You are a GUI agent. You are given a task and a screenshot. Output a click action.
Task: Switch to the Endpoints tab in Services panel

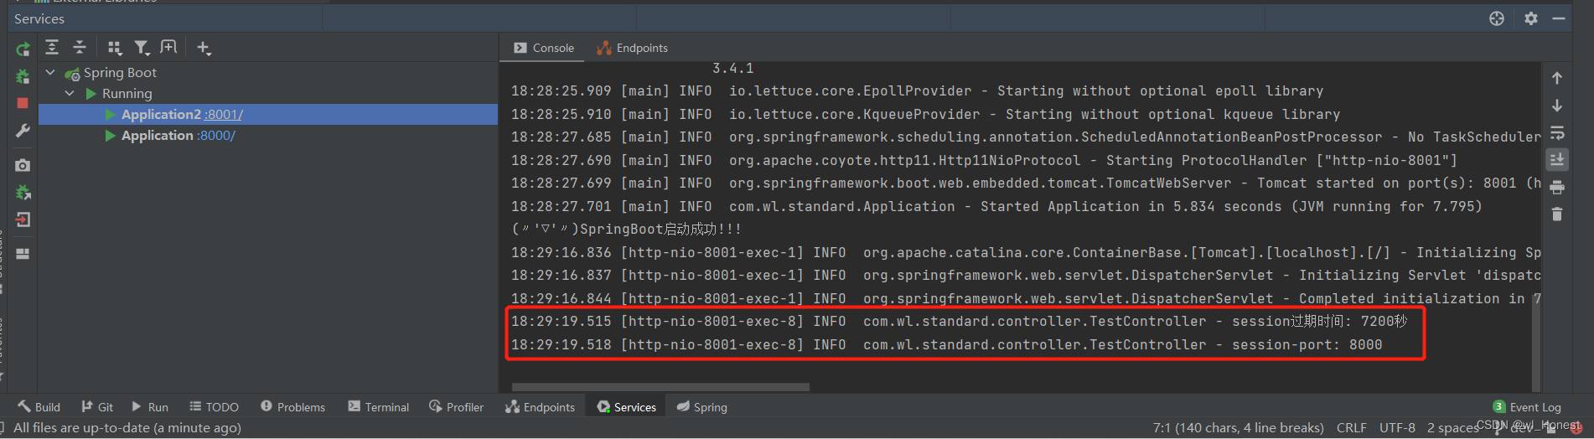632,48
